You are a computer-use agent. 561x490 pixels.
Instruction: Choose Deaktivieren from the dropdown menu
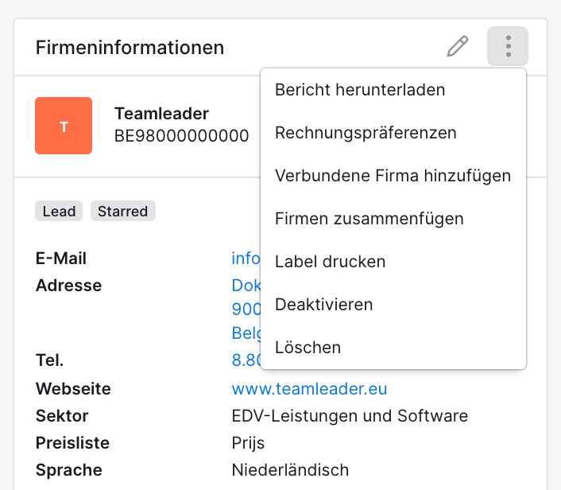tap(393, 305)
